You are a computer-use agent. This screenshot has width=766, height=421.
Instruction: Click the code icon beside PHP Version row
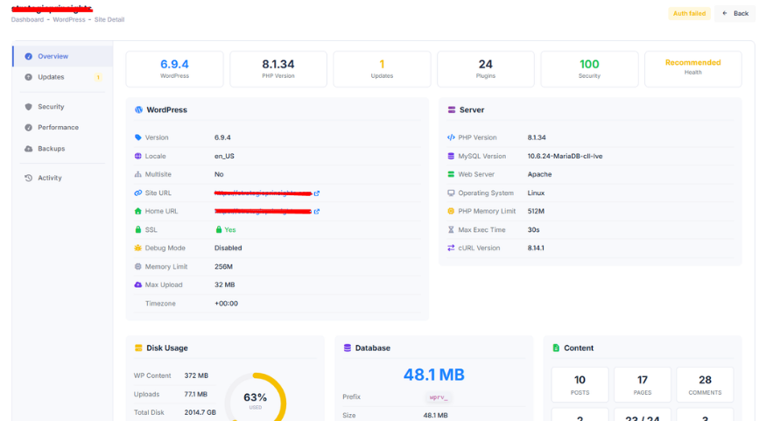[451, 137]
